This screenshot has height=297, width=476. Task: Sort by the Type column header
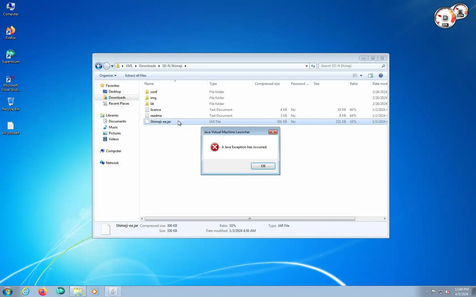click(x=230, y=84)
